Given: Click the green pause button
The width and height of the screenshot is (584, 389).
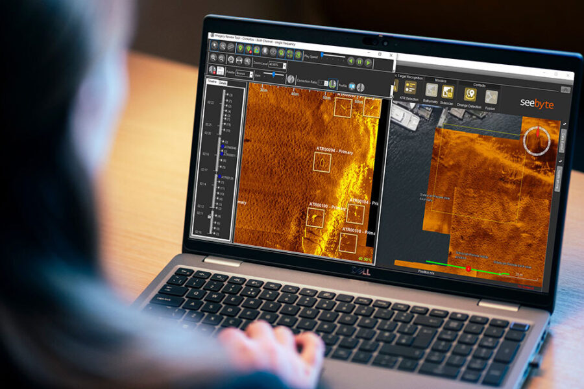Looking at the screenshot, I should tap(359, 62).
